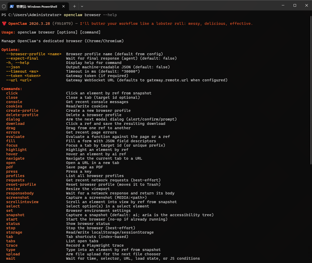Screen dimensions: 312x263
Task: Click 'Record a Playwright trace' description
Action: [95, 245]
